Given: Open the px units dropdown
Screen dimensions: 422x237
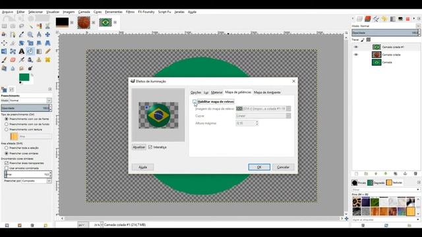Looking at the screenshot, I should pos(83,225).
